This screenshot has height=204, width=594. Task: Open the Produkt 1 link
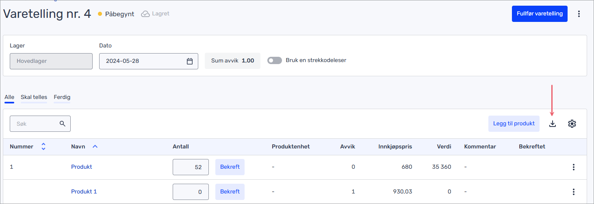pyautogui.click(x=84, y=192)
